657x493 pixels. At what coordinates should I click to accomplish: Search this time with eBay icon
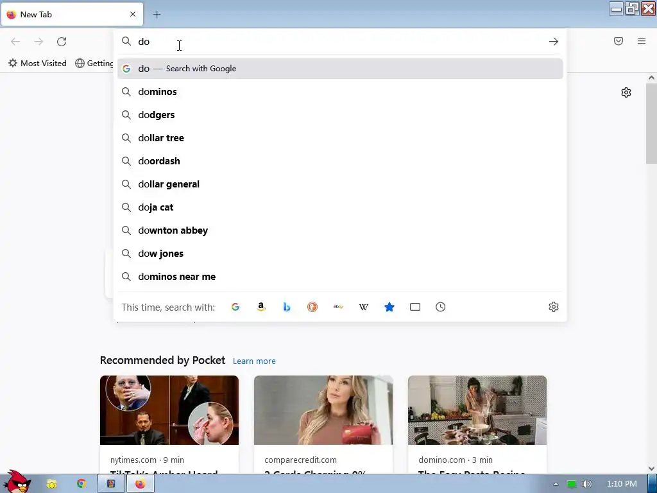click(338, 307)
